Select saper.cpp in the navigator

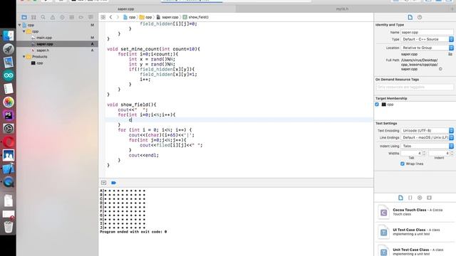pos(45,44)
